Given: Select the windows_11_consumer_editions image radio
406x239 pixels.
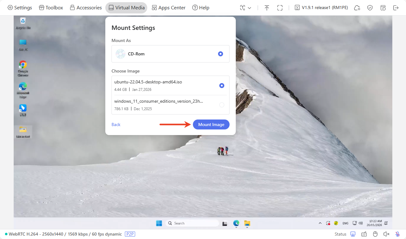Looking at the screenshot, I should tap(222, 105).
